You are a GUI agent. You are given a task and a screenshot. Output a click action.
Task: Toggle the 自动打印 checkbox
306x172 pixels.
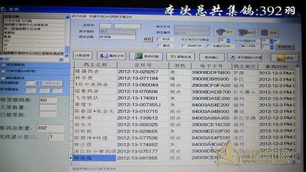pyautogui.click(x=184, y=46)
